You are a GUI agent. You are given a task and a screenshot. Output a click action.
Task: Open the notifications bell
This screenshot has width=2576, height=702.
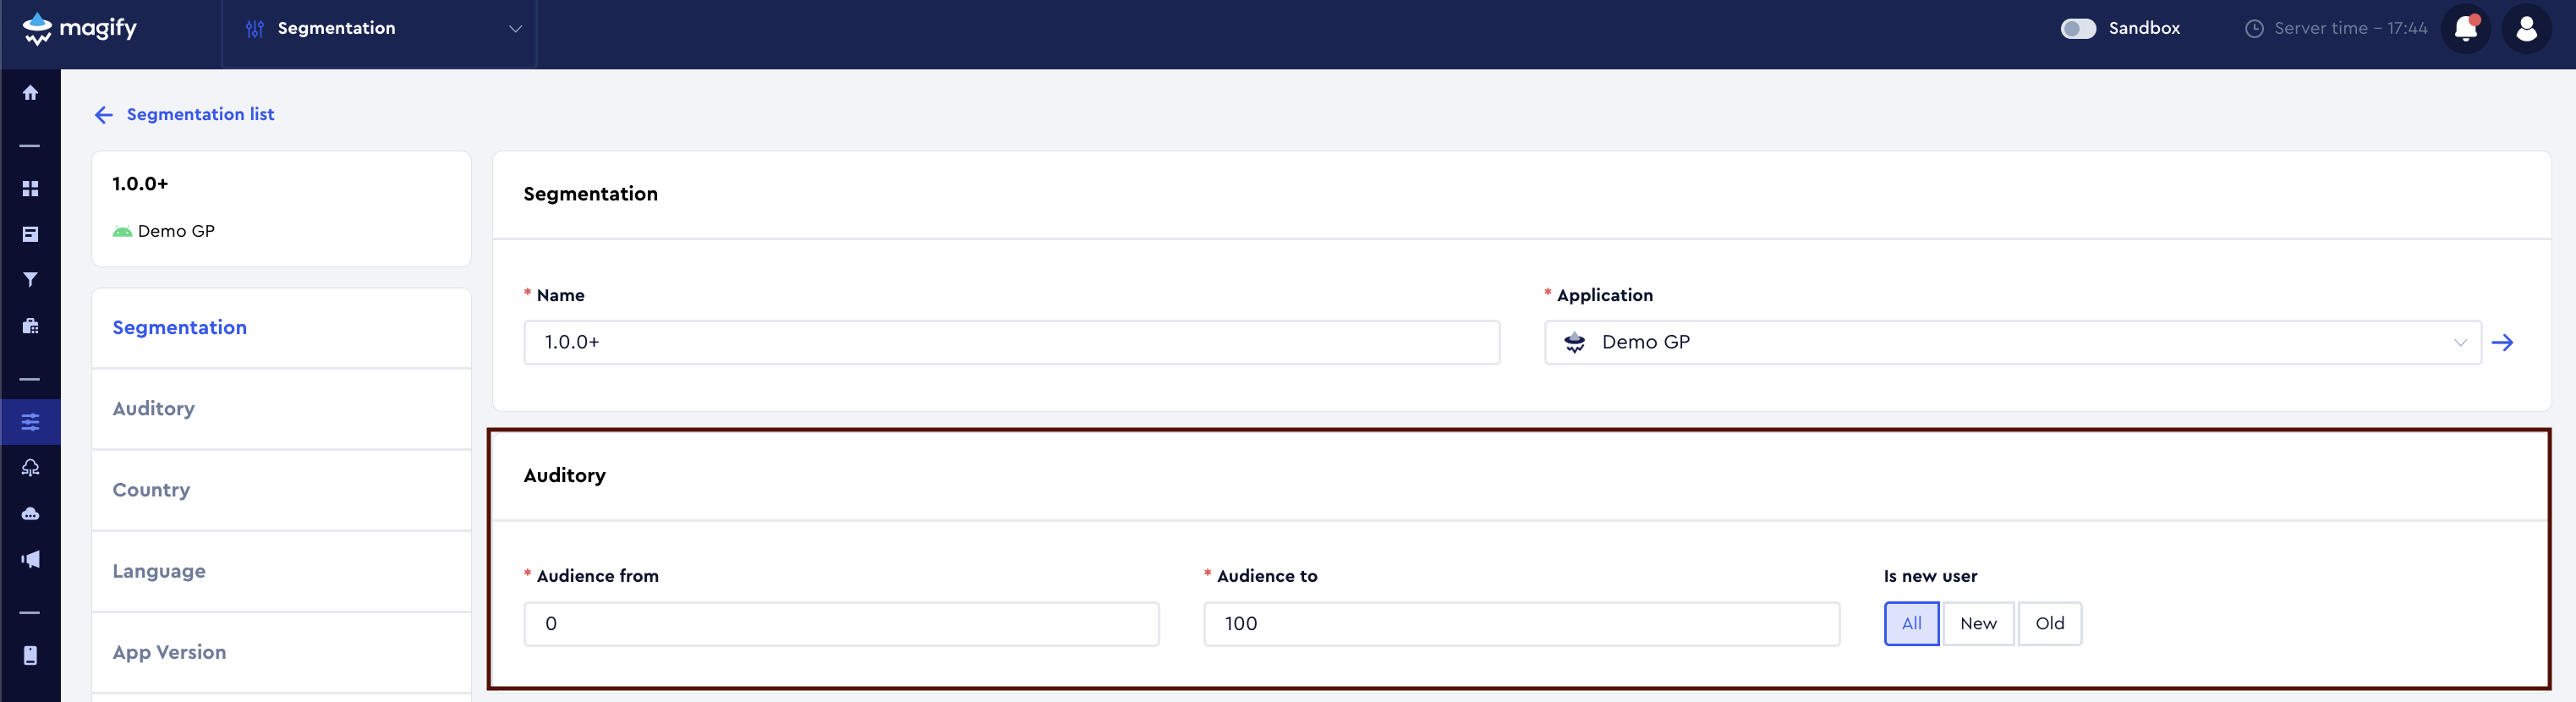click(x=2465, y=29)
